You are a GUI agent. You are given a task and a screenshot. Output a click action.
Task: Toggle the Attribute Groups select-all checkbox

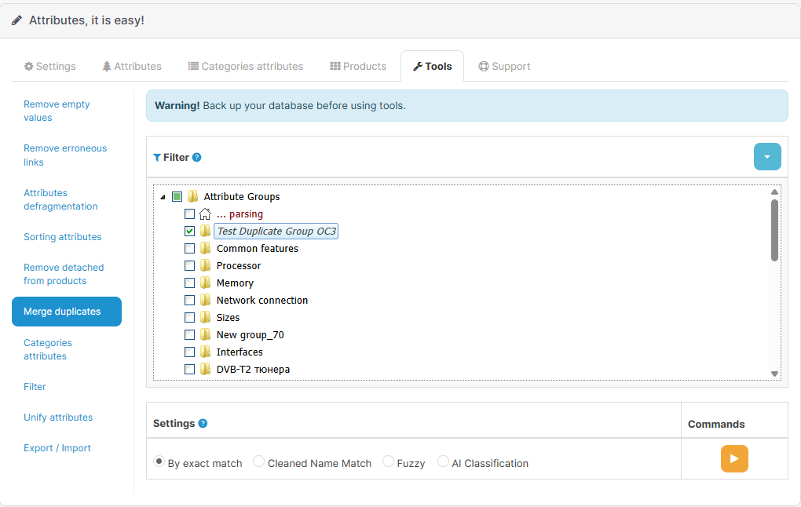[x=177, y=196]
